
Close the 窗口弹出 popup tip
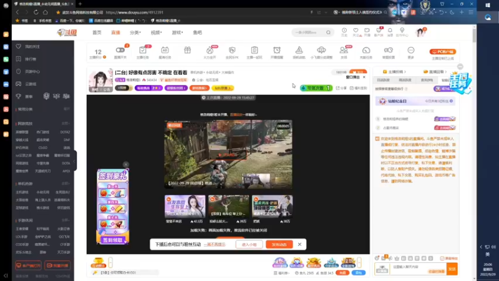click(x=364, y=77)
